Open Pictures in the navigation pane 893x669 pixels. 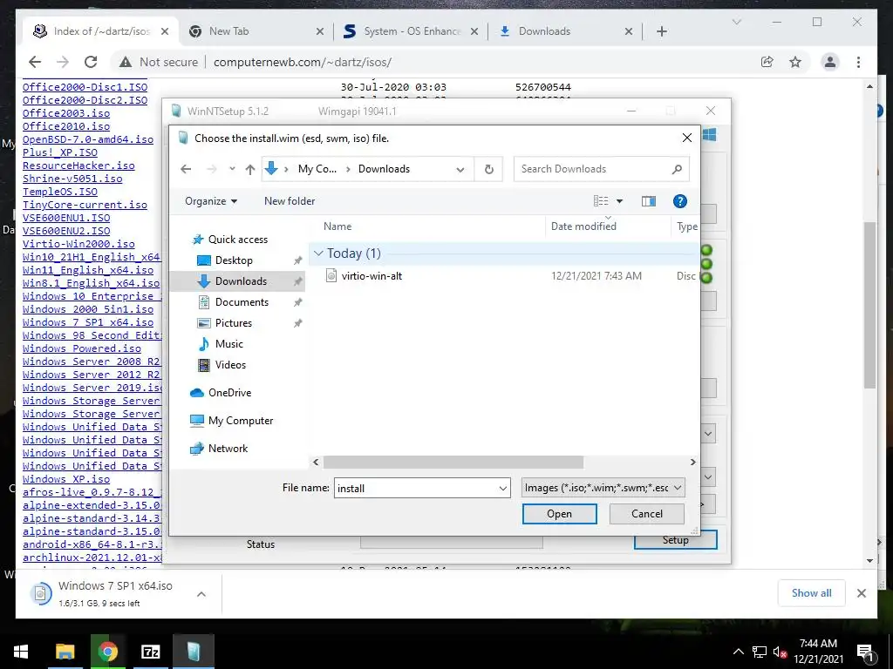[233, 323]
